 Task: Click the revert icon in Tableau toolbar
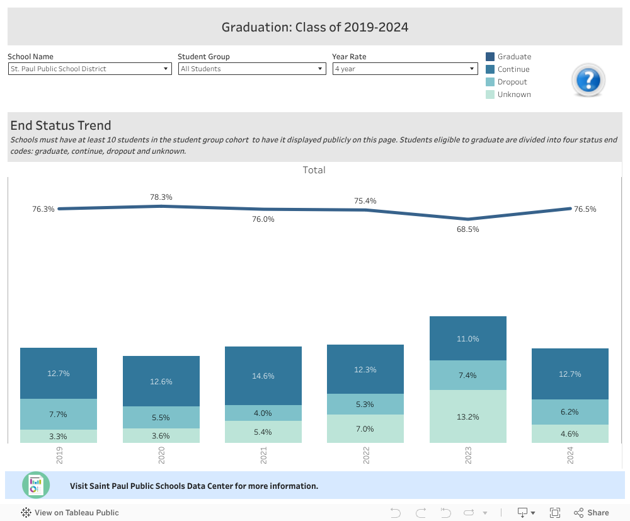pyautogui.click(x=445, y=512)
